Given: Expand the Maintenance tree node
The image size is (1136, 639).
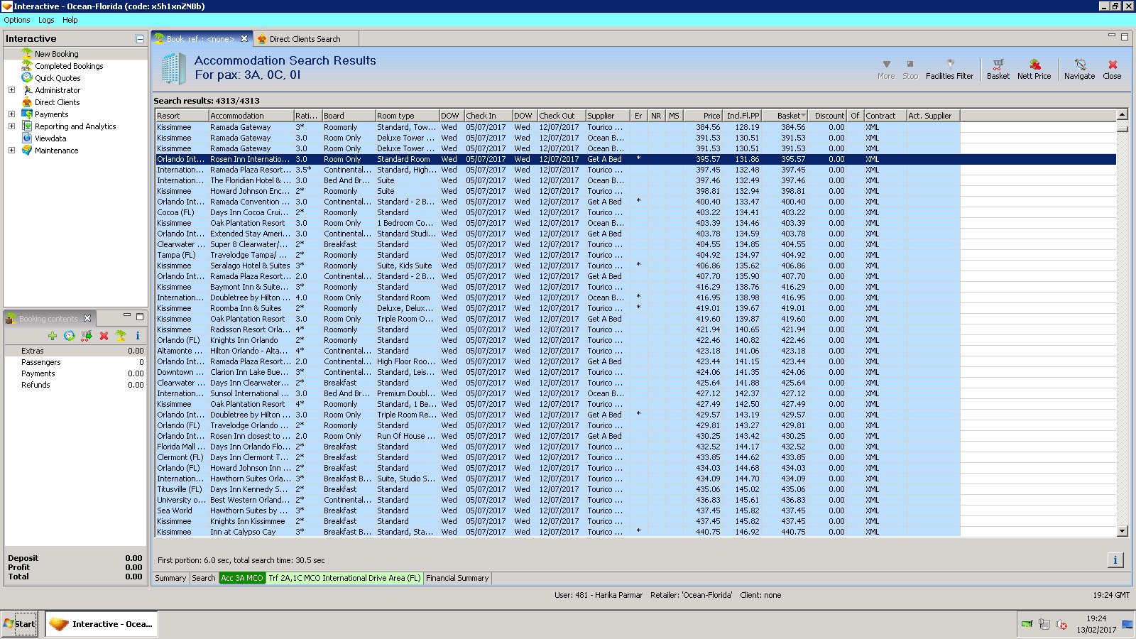Looking at the screenshot, I should [11, 151].
